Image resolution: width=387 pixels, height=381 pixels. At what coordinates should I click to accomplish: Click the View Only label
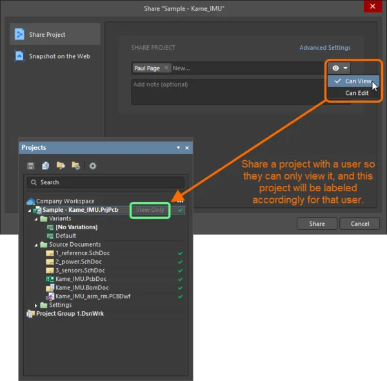[150, 210]
